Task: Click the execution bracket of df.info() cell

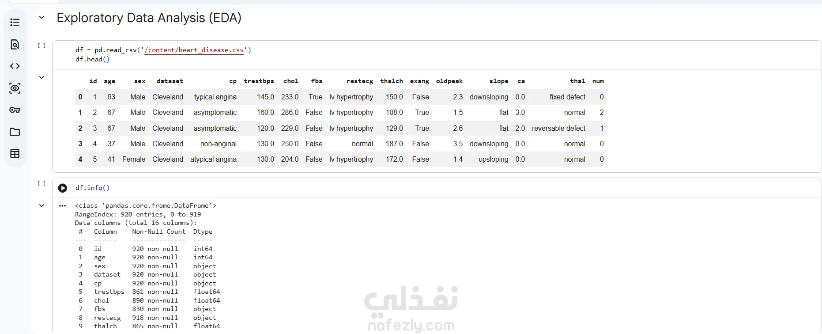Action: [x=41, y=183]
